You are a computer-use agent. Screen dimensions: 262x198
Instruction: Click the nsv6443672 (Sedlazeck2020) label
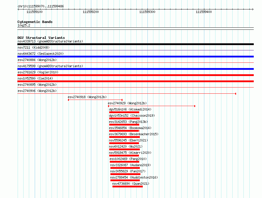tap(41, 54)
